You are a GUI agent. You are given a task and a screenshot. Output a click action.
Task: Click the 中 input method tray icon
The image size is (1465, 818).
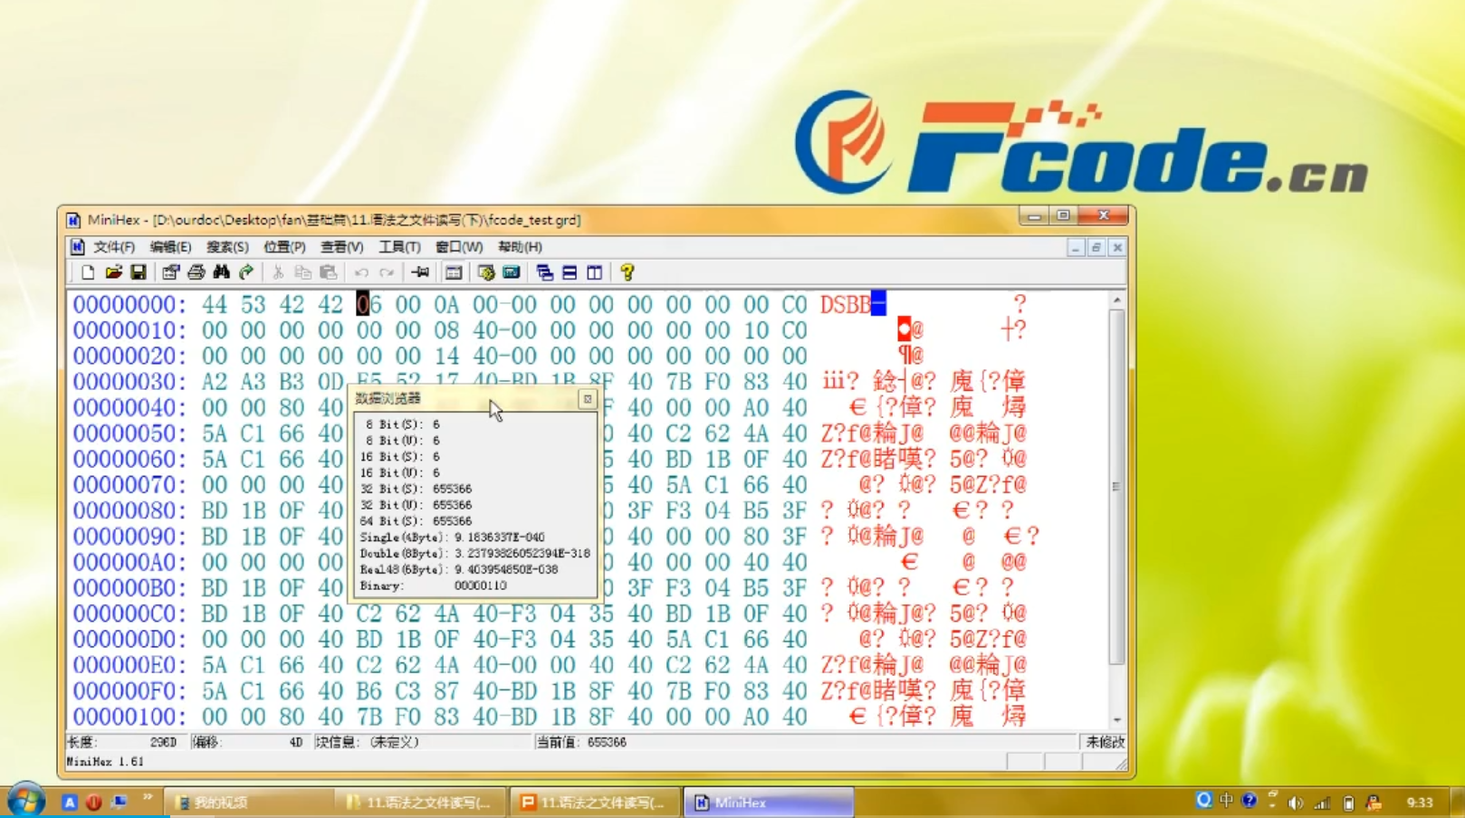pos(1226,801)
